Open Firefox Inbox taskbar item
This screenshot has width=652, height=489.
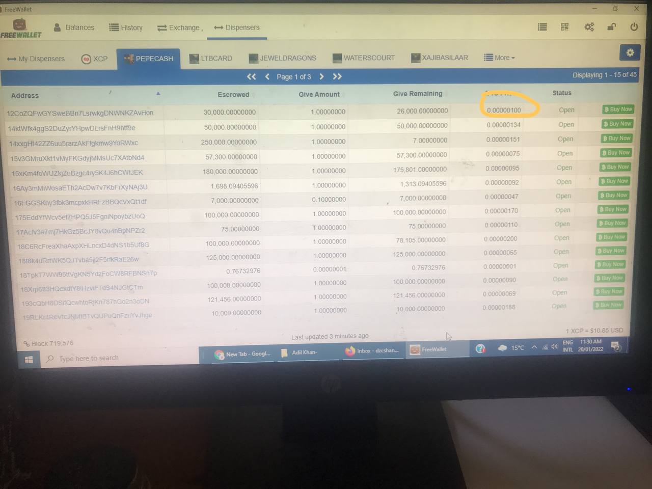[x=372, y=351]
